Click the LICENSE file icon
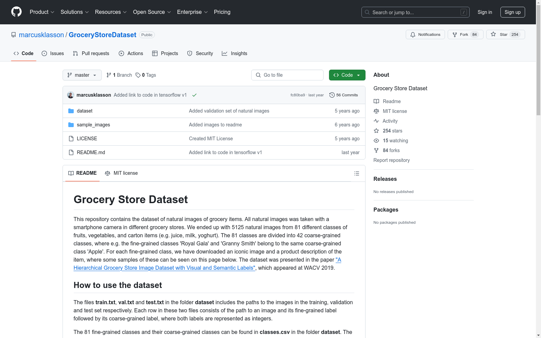 71,139
